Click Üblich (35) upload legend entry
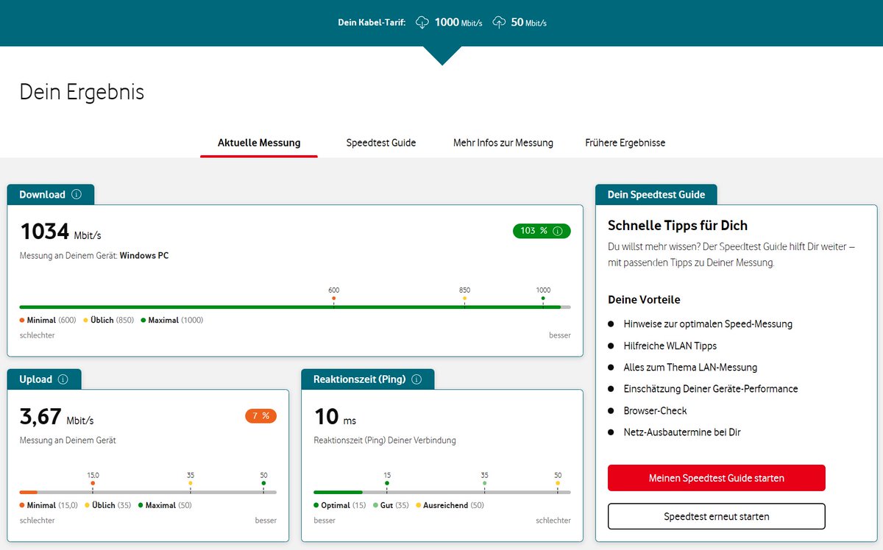The width and height of the screenshot is (883, 550). 107,506
